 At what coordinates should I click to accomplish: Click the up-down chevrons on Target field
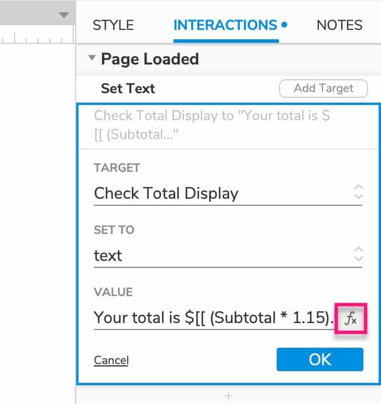click(x=359, y=192)
